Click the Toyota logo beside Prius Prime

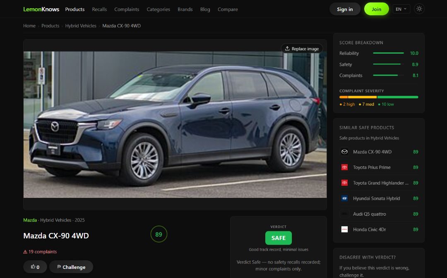(344, 167)
